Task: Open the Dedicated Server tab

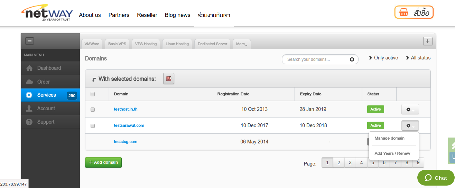Action: (213, 44)
